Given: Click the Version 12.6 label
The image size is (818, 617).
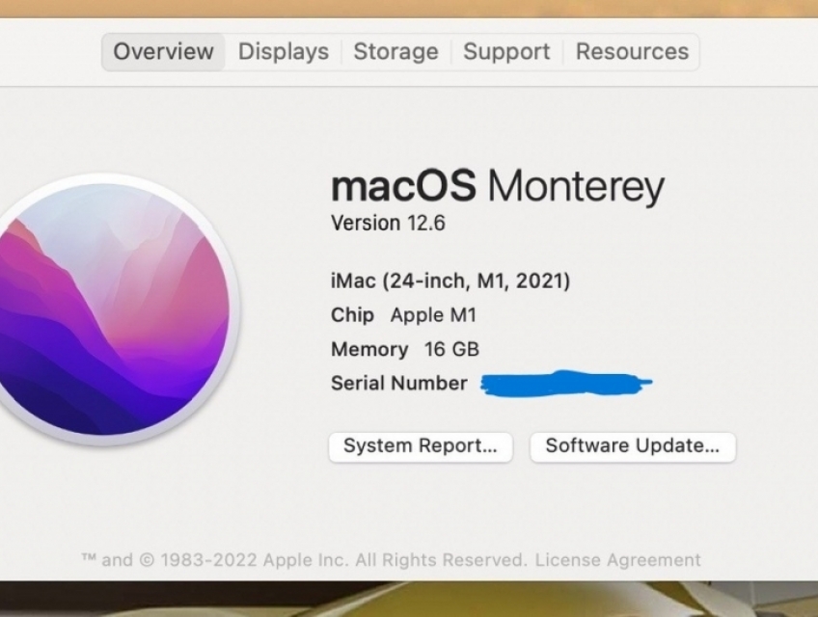Looking at the screenshot, I should click(386, 224).
